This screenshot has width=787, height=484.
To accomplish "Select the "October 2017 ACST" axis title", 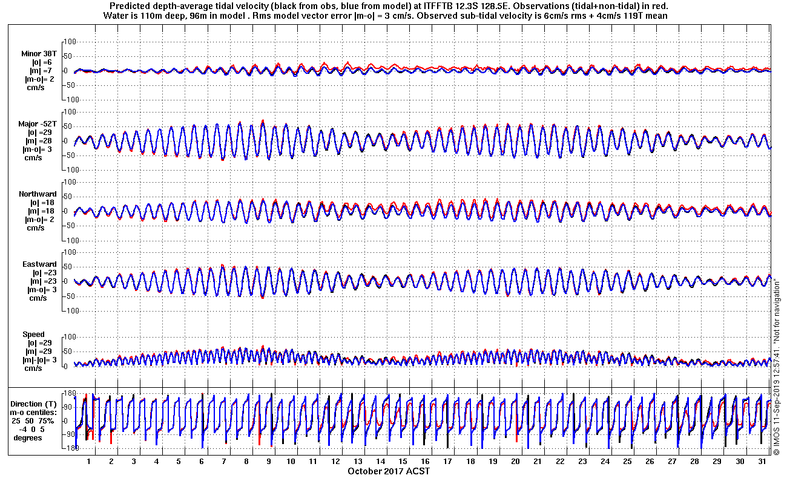I will [389, 471].
